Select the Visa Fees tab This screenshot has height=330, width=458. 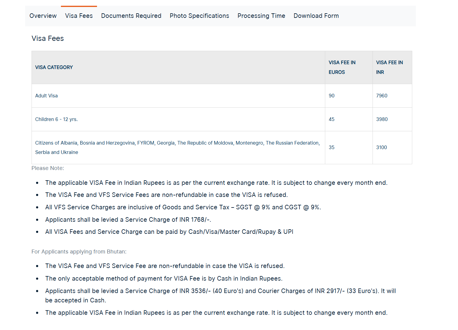pos(79,16)
